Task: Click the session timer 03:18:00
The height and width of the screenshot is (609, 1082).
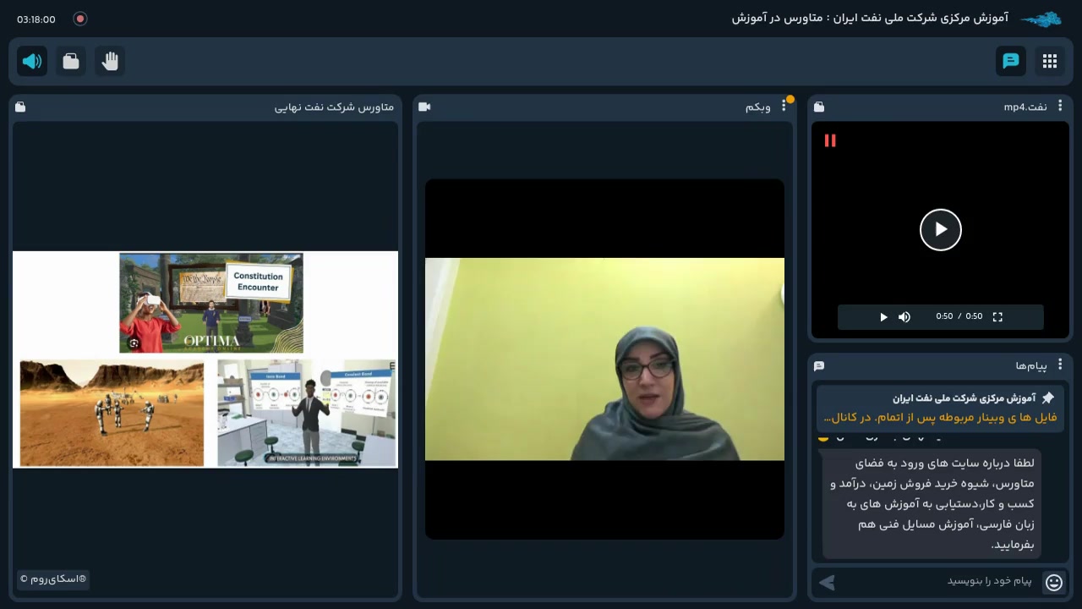Action: click(x=36, y=19)
